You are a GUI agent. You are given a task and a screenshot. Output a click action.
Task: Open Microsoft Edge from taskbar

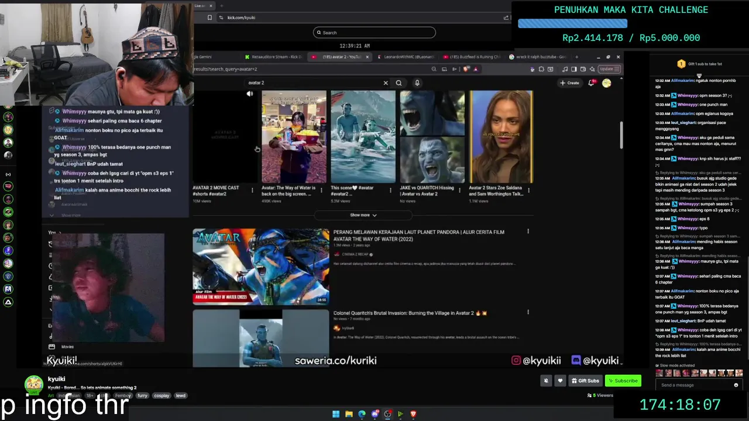pos(362,414)
